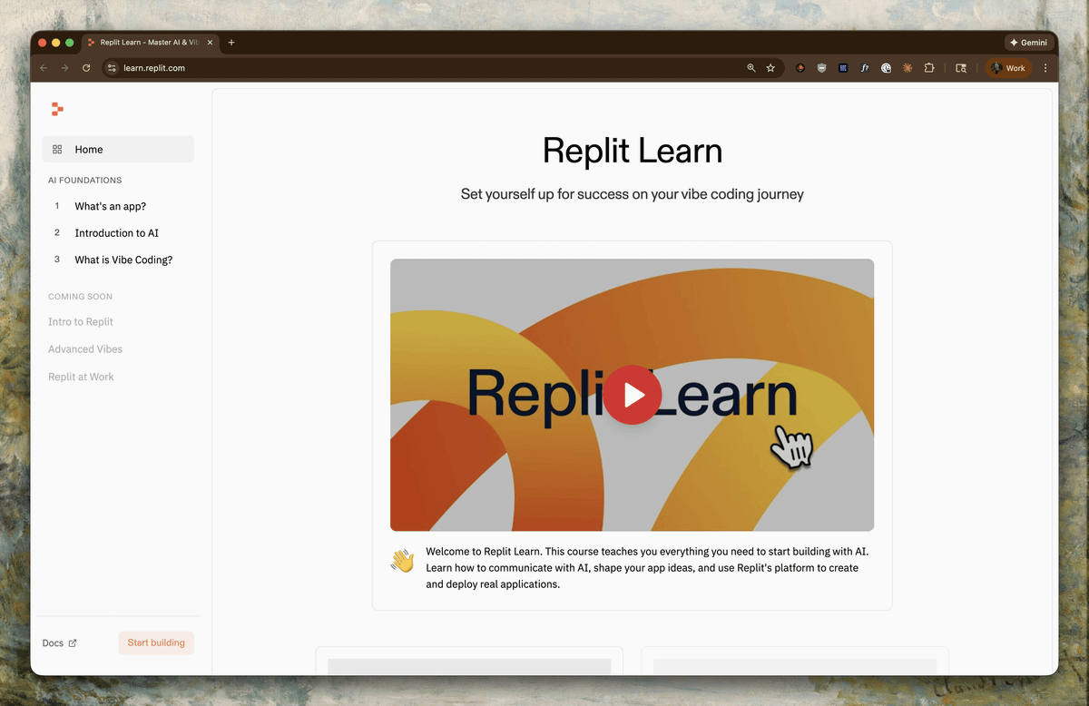This screenshot has height=706, width=1089.
Task: Click the AI FOUNDATIONS section label
Action: click(85, 181)
